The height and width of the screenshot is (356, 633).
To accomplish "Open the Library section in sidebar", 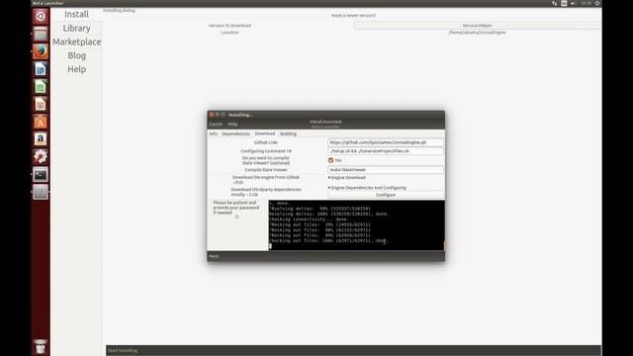I will click(77, 29).
